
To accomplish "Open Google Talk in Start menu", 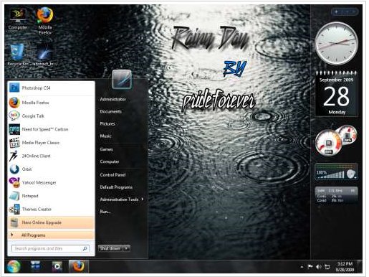I will click(x=51, y=116).
